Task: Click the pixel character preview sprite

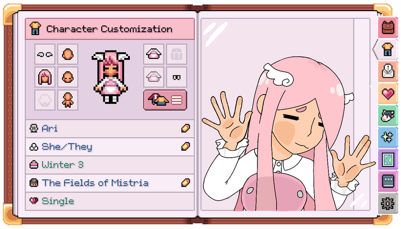Action: click(110, 77)
